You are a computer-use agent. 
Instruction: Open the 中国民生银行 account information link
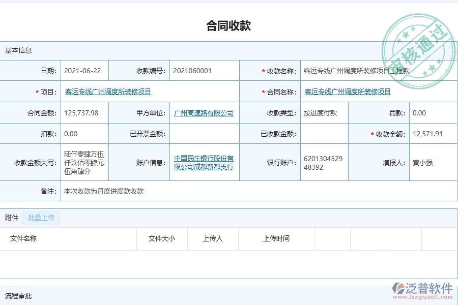tap(204, 162)
